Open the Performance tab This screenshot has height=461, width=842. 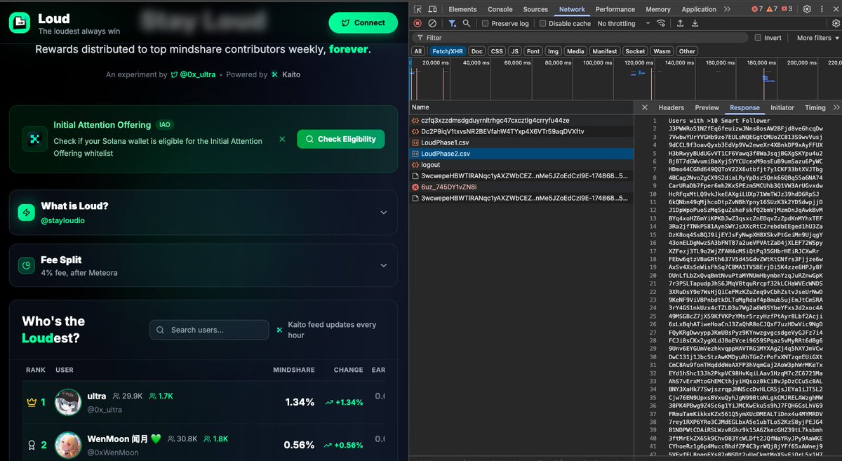coord(615,9)
